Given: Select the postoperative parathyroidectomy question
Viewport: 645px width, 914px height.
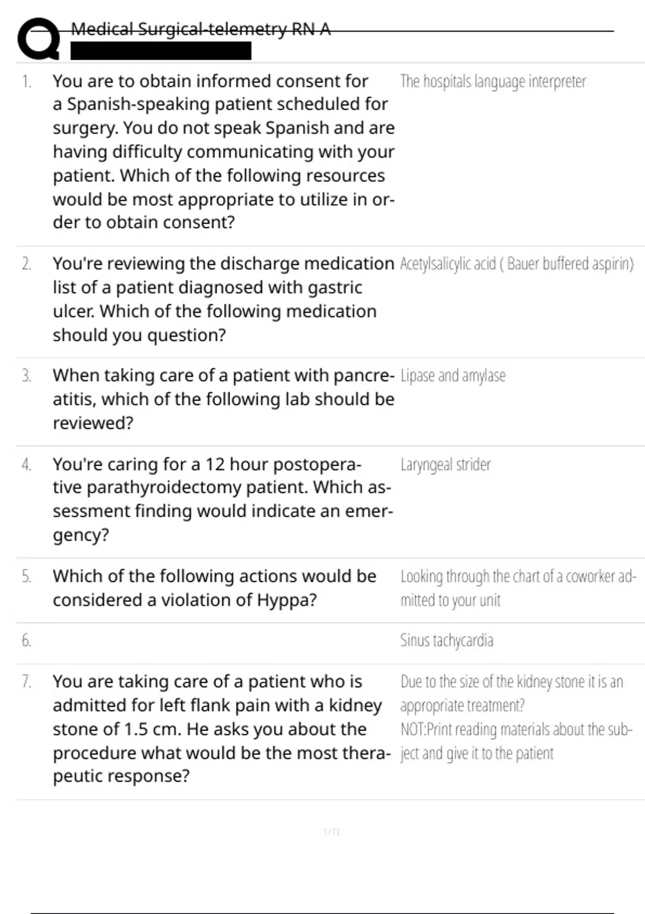Looking at the screenshot, I should tap(222, 499).
